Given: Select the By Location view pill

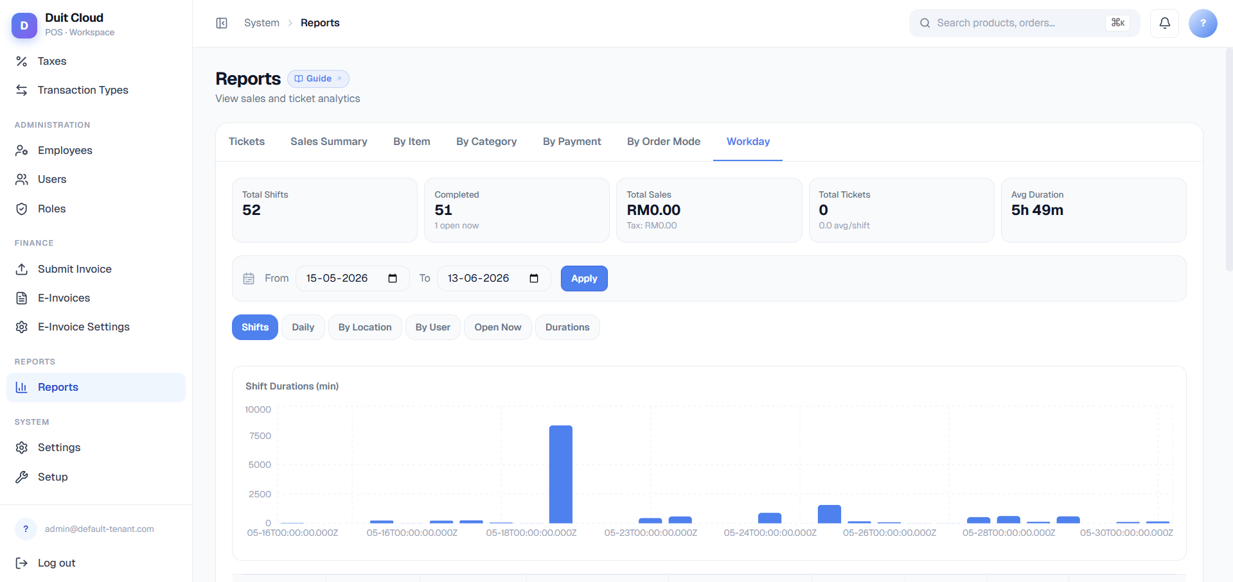Looking at the screenshot, I should click(x=365, y=327).
